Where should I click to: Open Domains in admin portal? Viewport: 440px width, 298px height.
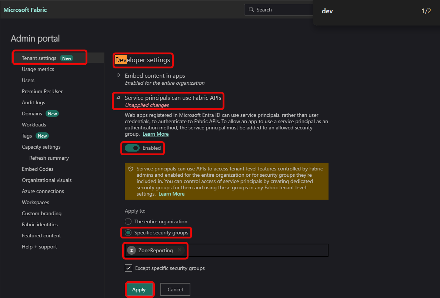pyautogui.click(x=32, y=114)
